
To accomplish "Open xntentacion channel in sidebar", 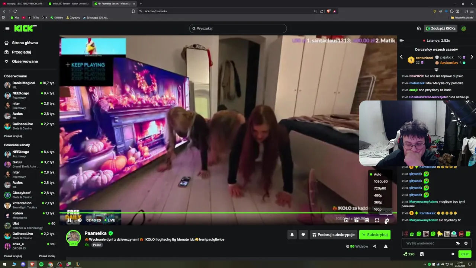I will coord(29,205).
